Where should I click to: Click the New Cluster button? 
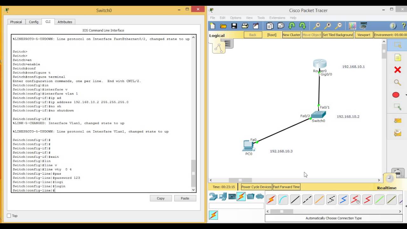pos(291,35)
